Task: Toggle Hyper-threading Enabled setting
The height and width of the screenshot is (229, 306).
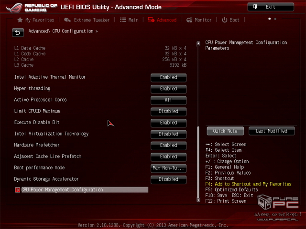Action: click(x=168, y=89)
